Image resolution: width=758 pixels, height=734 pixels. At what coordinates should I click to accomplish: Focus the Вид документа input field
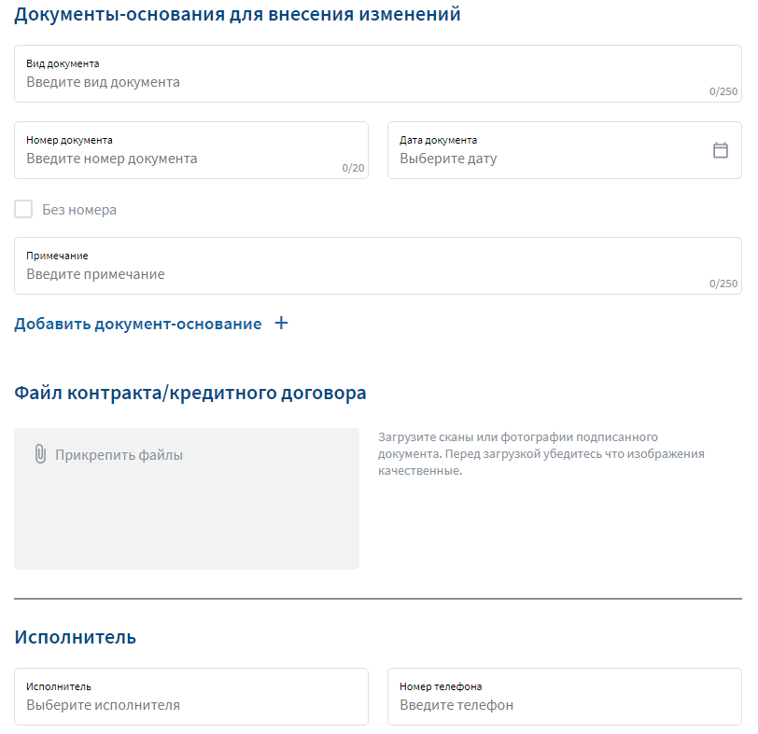(378, 74)
